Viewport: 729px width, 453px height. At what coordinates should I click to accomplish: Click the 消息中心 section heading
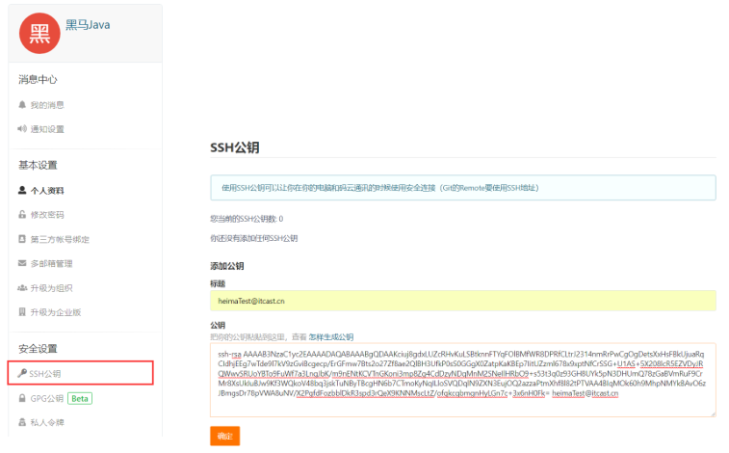(38, 80)
